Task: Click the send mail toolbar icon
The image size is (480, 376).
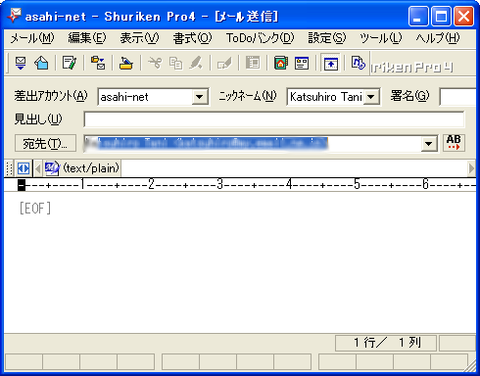Action: [x=21, y=63]
